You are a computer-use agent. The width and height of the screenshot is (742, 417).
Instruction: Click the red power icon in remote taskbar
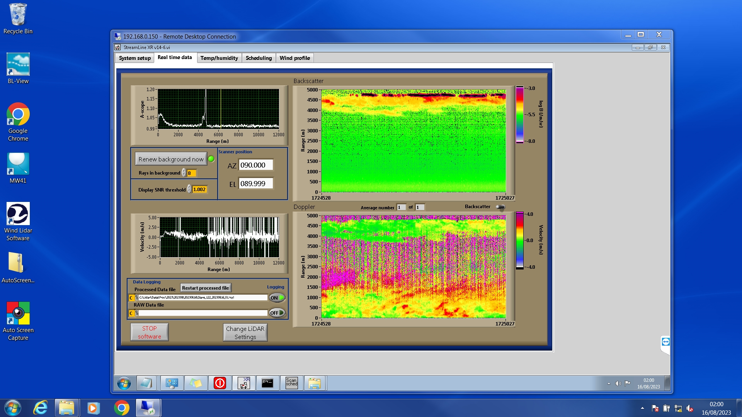220,383
